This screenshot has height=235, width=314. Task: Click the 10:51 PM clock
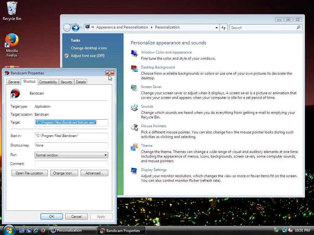tap(302, 230)
